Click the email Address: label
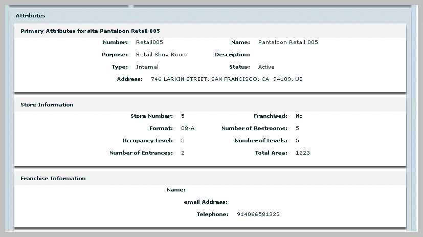Screen dimensions: 423x237 (206, 202)
